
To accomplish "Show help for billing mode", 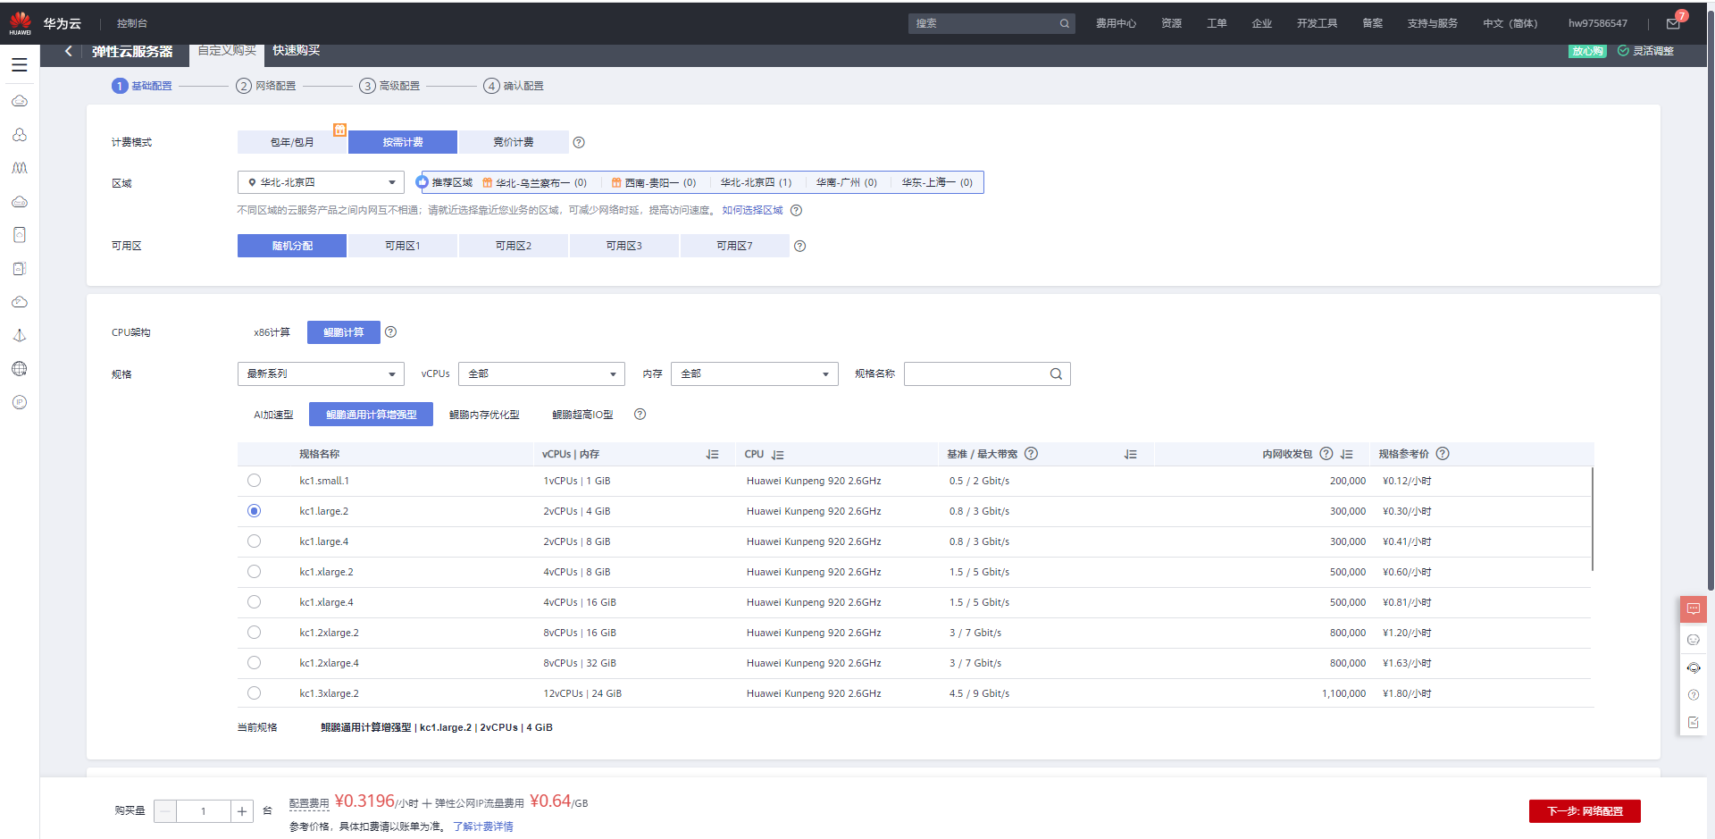I will click(x=579, y=142).
